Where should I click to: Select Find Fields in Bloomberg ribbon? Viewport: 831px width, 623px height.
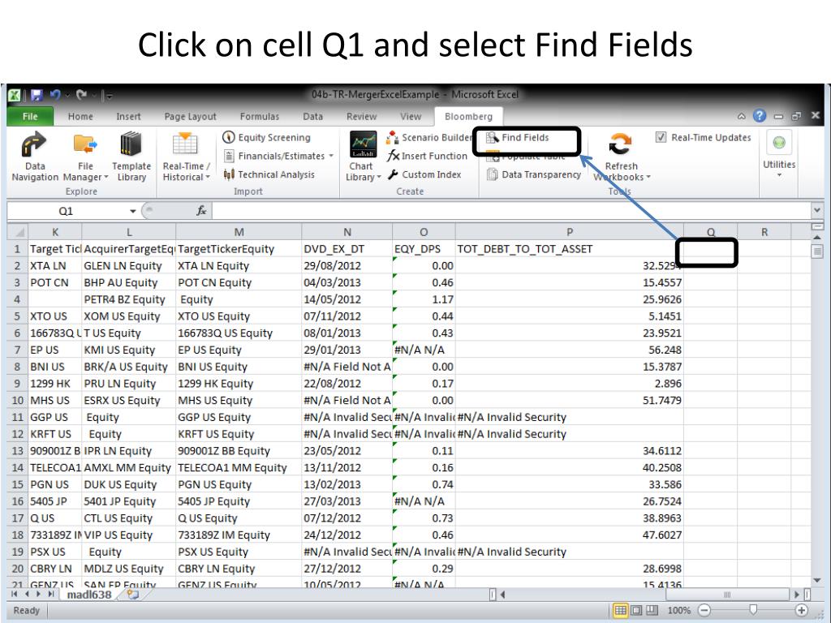click(x=518, y=138)
